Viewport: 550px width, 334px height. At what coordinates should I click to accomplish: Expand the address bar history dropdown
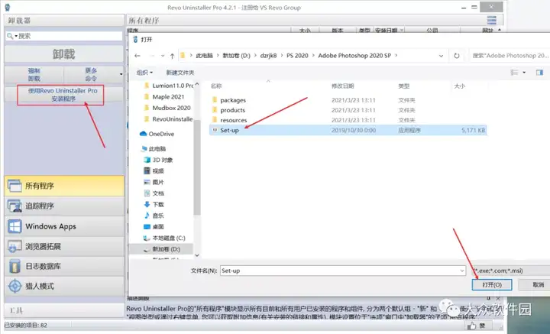[x=441, y=56]
